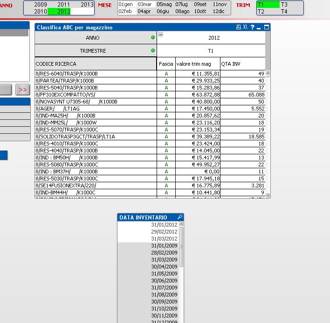The image size is (330, 323).
Task: Send table to Excel via XL icon
Action: [245, 27]
